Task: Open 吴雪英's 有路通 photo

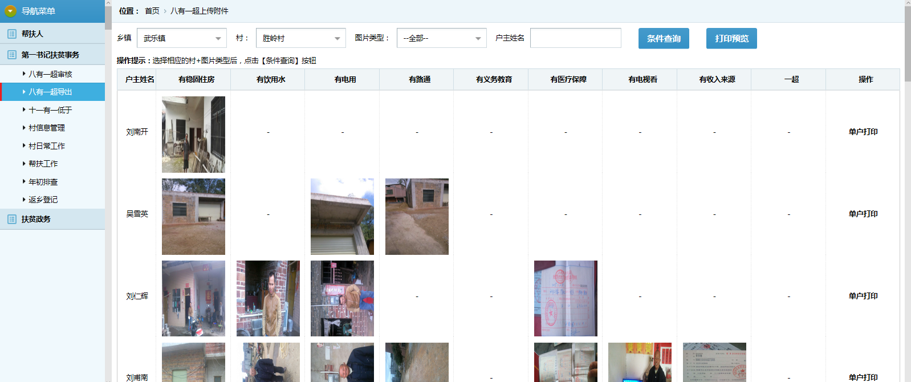Action: tap(417, 217)
